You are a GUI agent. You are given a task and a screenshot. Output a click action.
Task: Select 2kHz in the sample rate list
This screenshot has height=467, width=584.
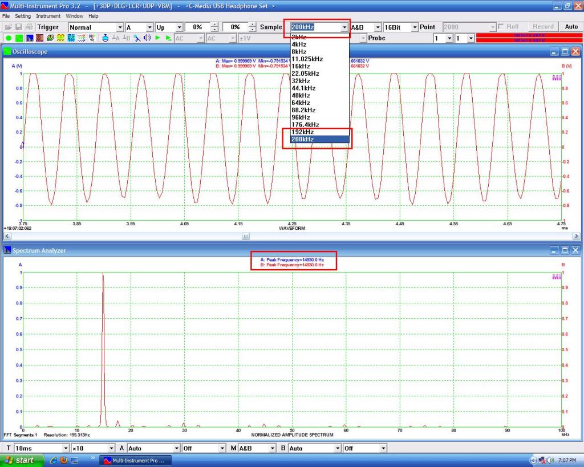coord(319,37)
